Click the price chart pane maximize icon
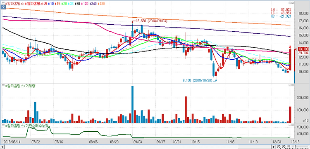Viewport: 310px width, 149px height. (x=290, y=3)
